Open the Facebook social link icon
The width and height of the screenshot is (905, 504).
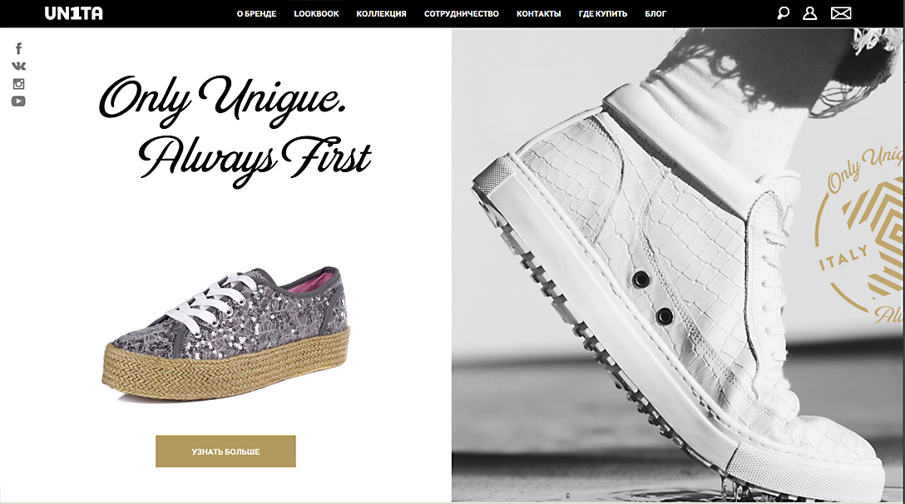click(18, 48)
